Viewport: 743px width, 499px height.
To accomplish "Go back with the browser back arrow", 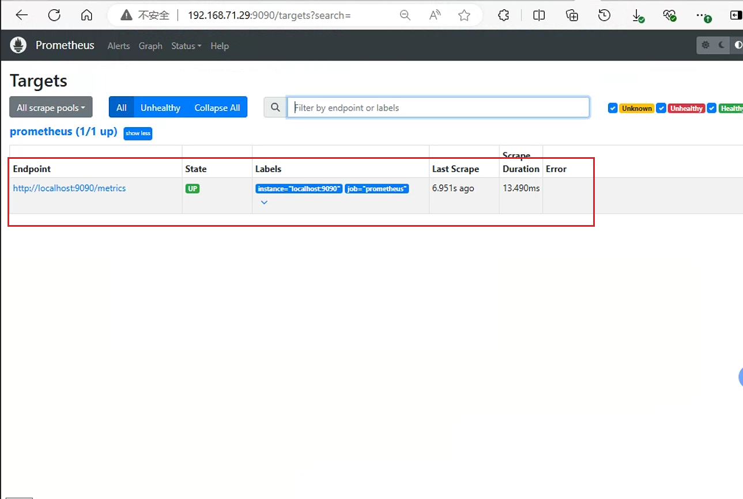I will point(22,16).
